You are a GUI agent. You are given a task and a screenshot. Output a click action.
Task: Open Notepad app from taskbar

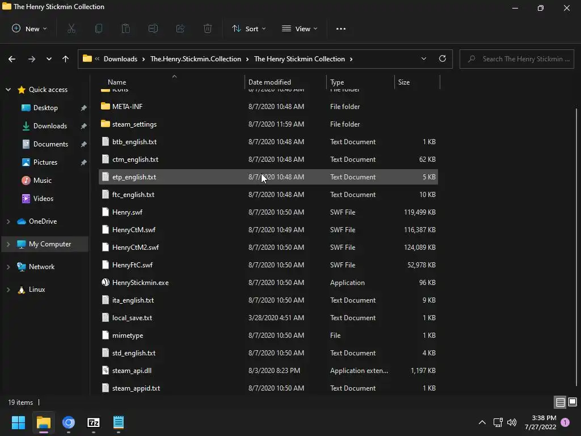(119, 422)
